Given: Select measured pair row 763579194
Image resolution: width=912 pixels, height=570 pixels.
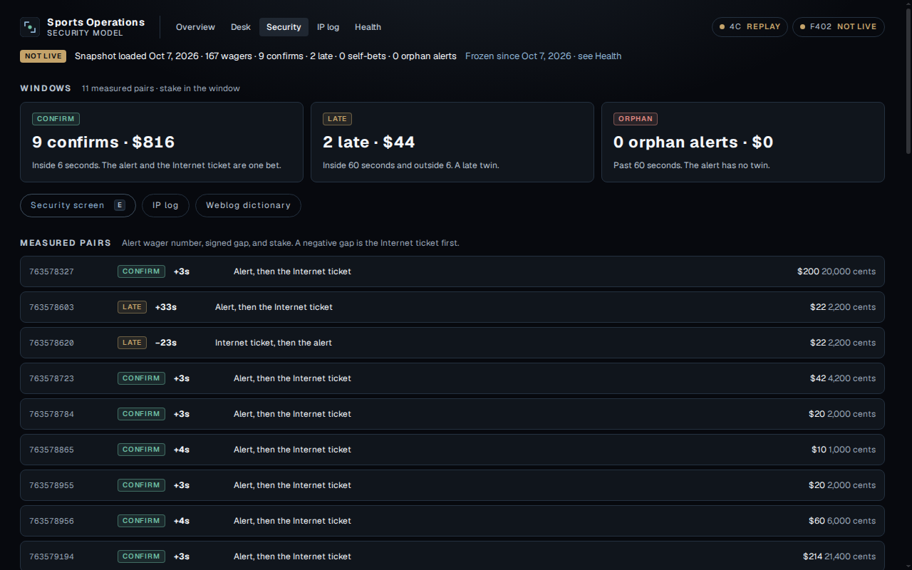Looking at the screenshot, I should pos(452,556).
